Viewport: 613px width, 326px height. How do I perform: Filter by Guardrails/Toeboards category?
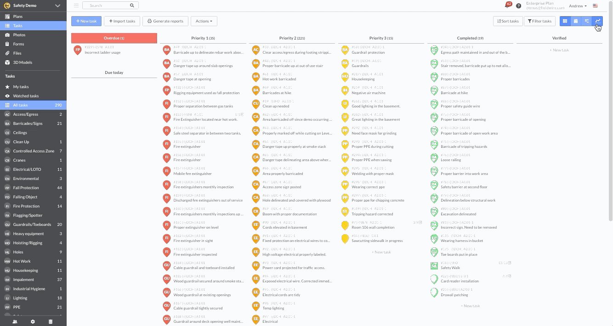[33, 225]
